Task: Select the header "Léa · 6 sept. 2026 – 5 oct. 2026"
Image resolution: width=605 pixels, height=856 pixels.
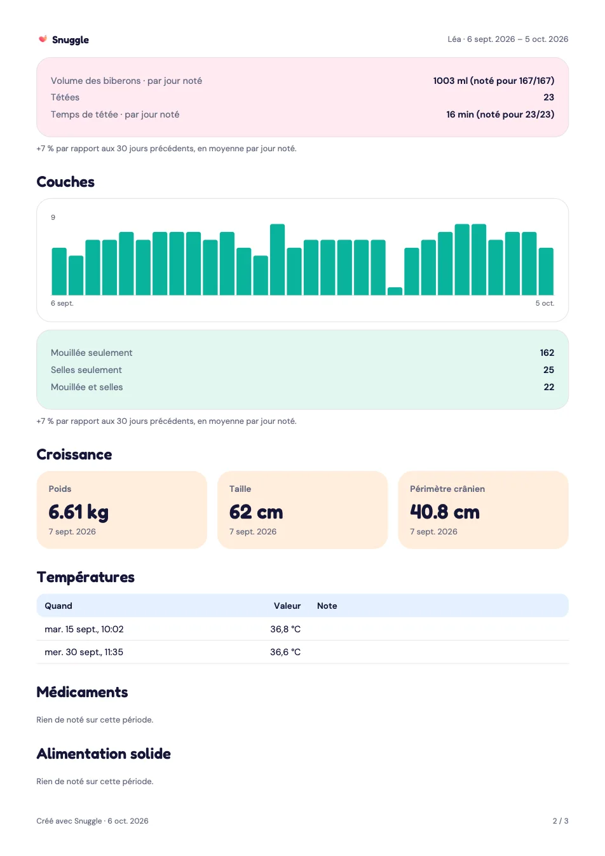Action: (x=508, y=39)
